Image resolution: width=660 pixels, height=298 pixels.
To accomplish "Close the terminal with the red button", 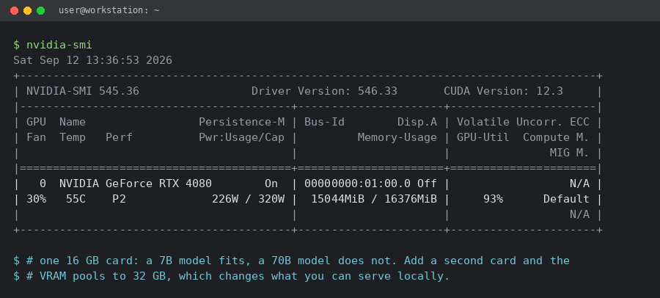I will (15, 10).
